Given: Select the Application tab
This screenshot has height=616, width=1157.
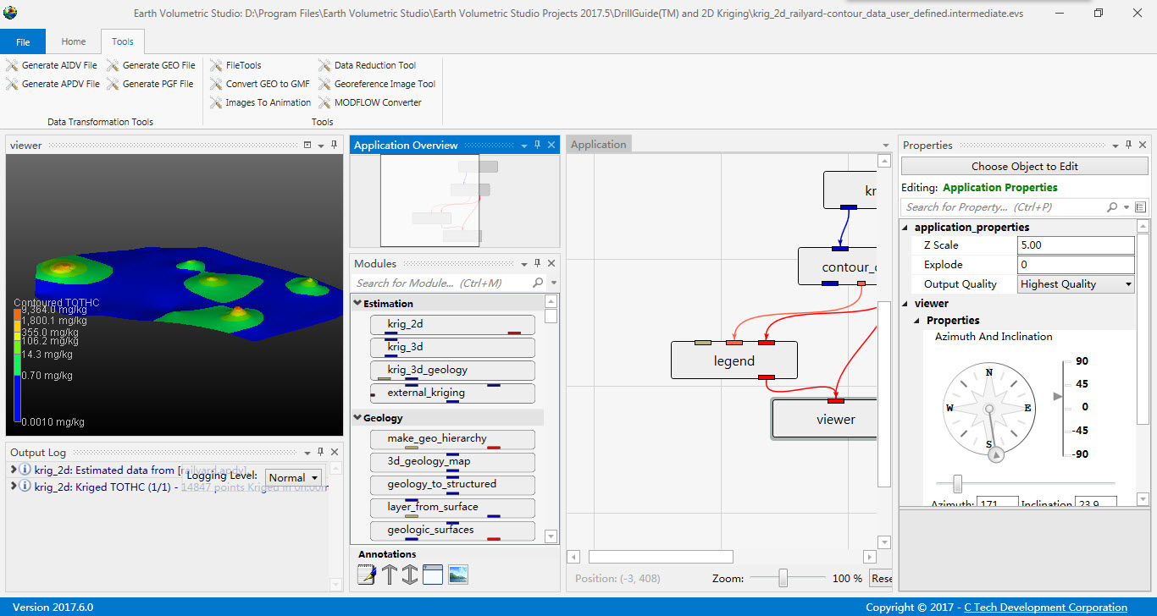Looking at the screenshot, I should coord(599,145).
